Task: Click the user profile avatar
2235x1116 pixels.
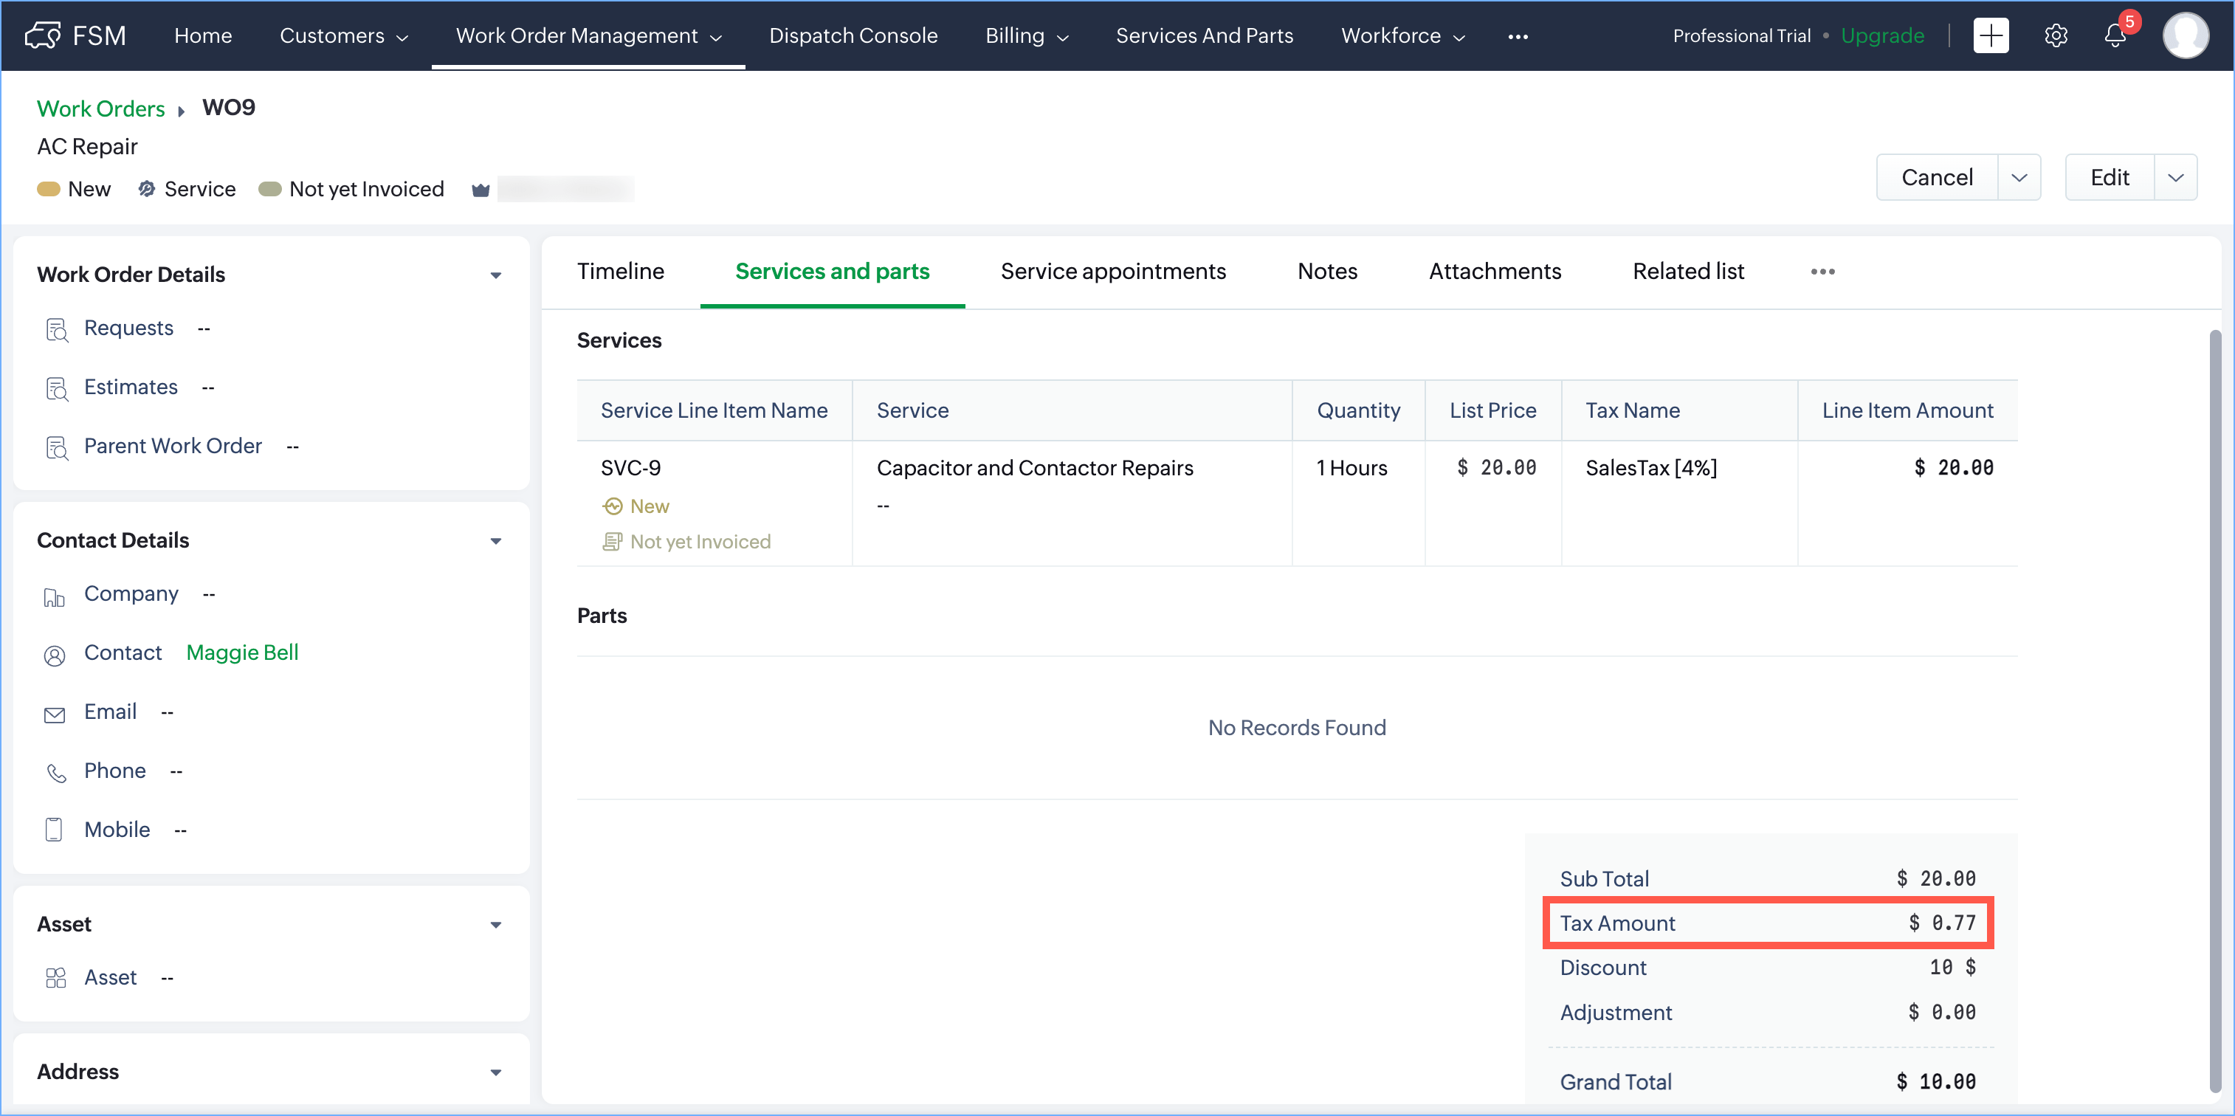Action: coord(2185,35)
